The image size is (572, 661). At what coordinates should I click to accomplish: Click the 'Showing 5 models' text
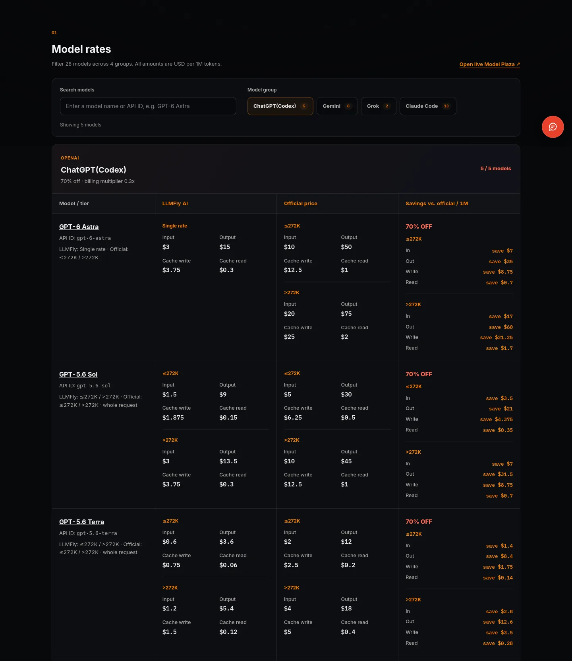pyautogui.click(x=81, y=125)
